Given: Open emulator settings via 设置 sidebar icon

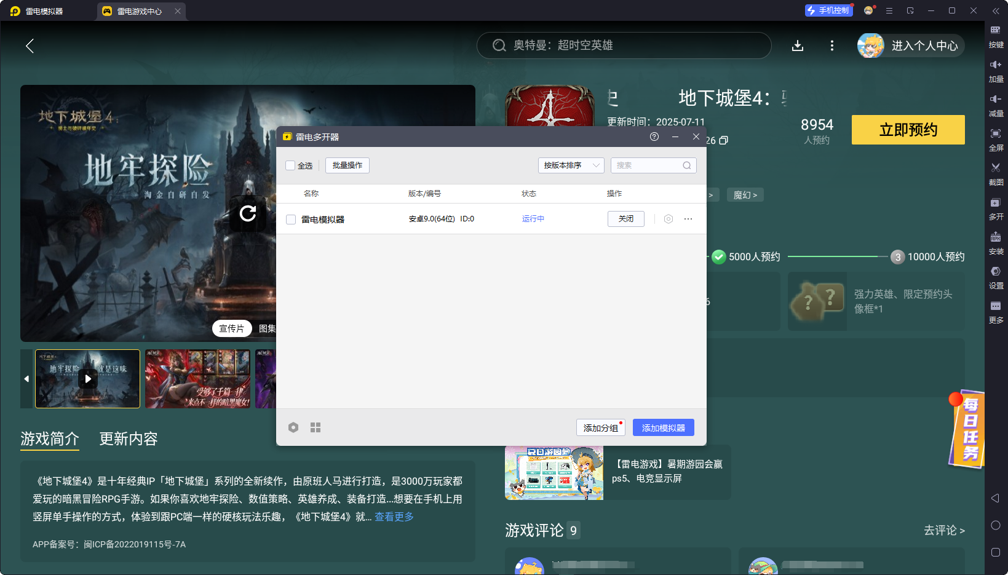Looking at the screenshot, I should click(x=996, y=277).
